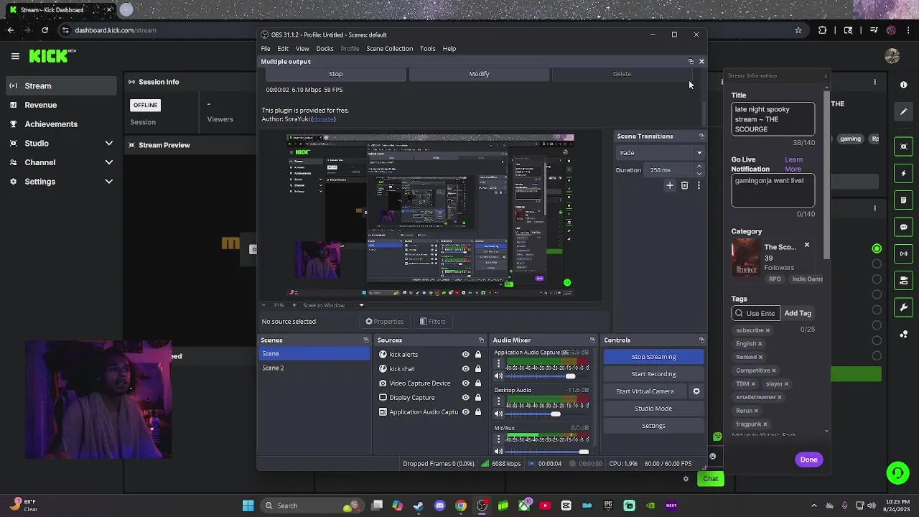919x517 pixels.
Task: Increase transition duration with up arrow
Action: (x=699, y=167)
